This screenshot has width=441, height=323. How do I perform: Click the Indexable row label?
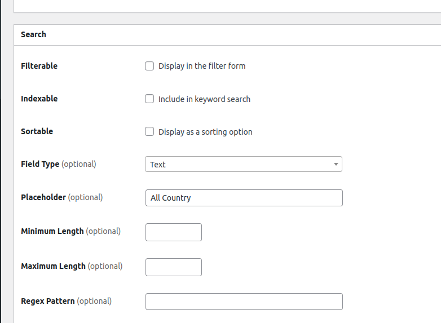[x=39, y=99]
